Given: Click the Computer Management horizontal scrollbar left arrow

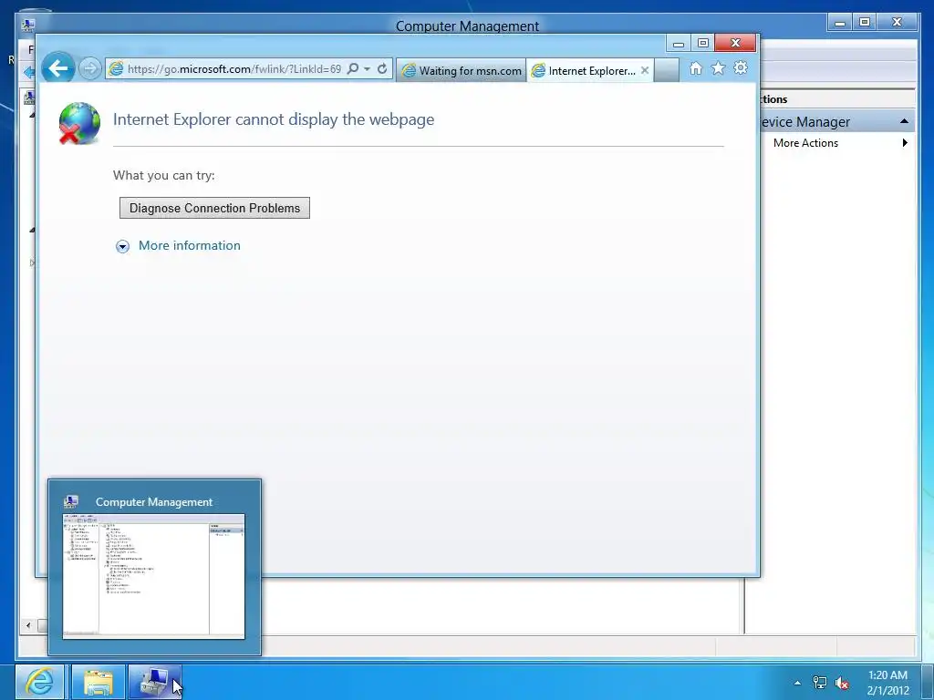Looking at the screenshot, I should (28, 625).
